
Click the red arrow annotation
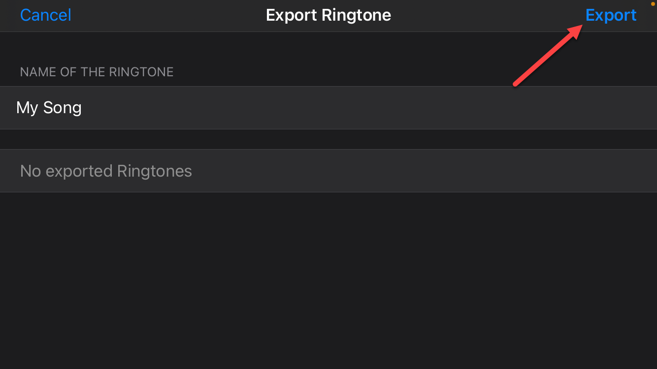pyautogui.click(x=547, y=56)
